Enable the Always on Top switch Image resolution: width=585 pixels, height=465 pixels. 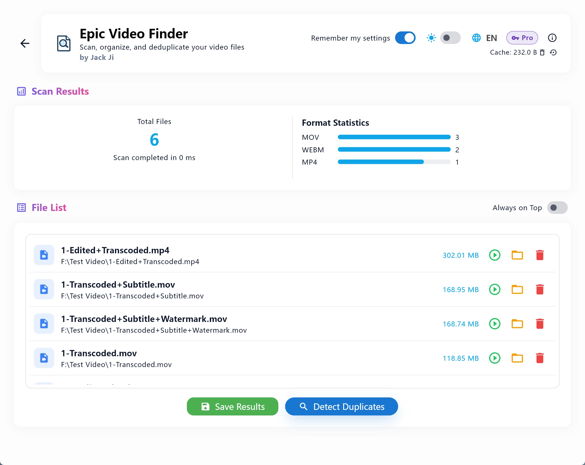(x=557, y=207)
